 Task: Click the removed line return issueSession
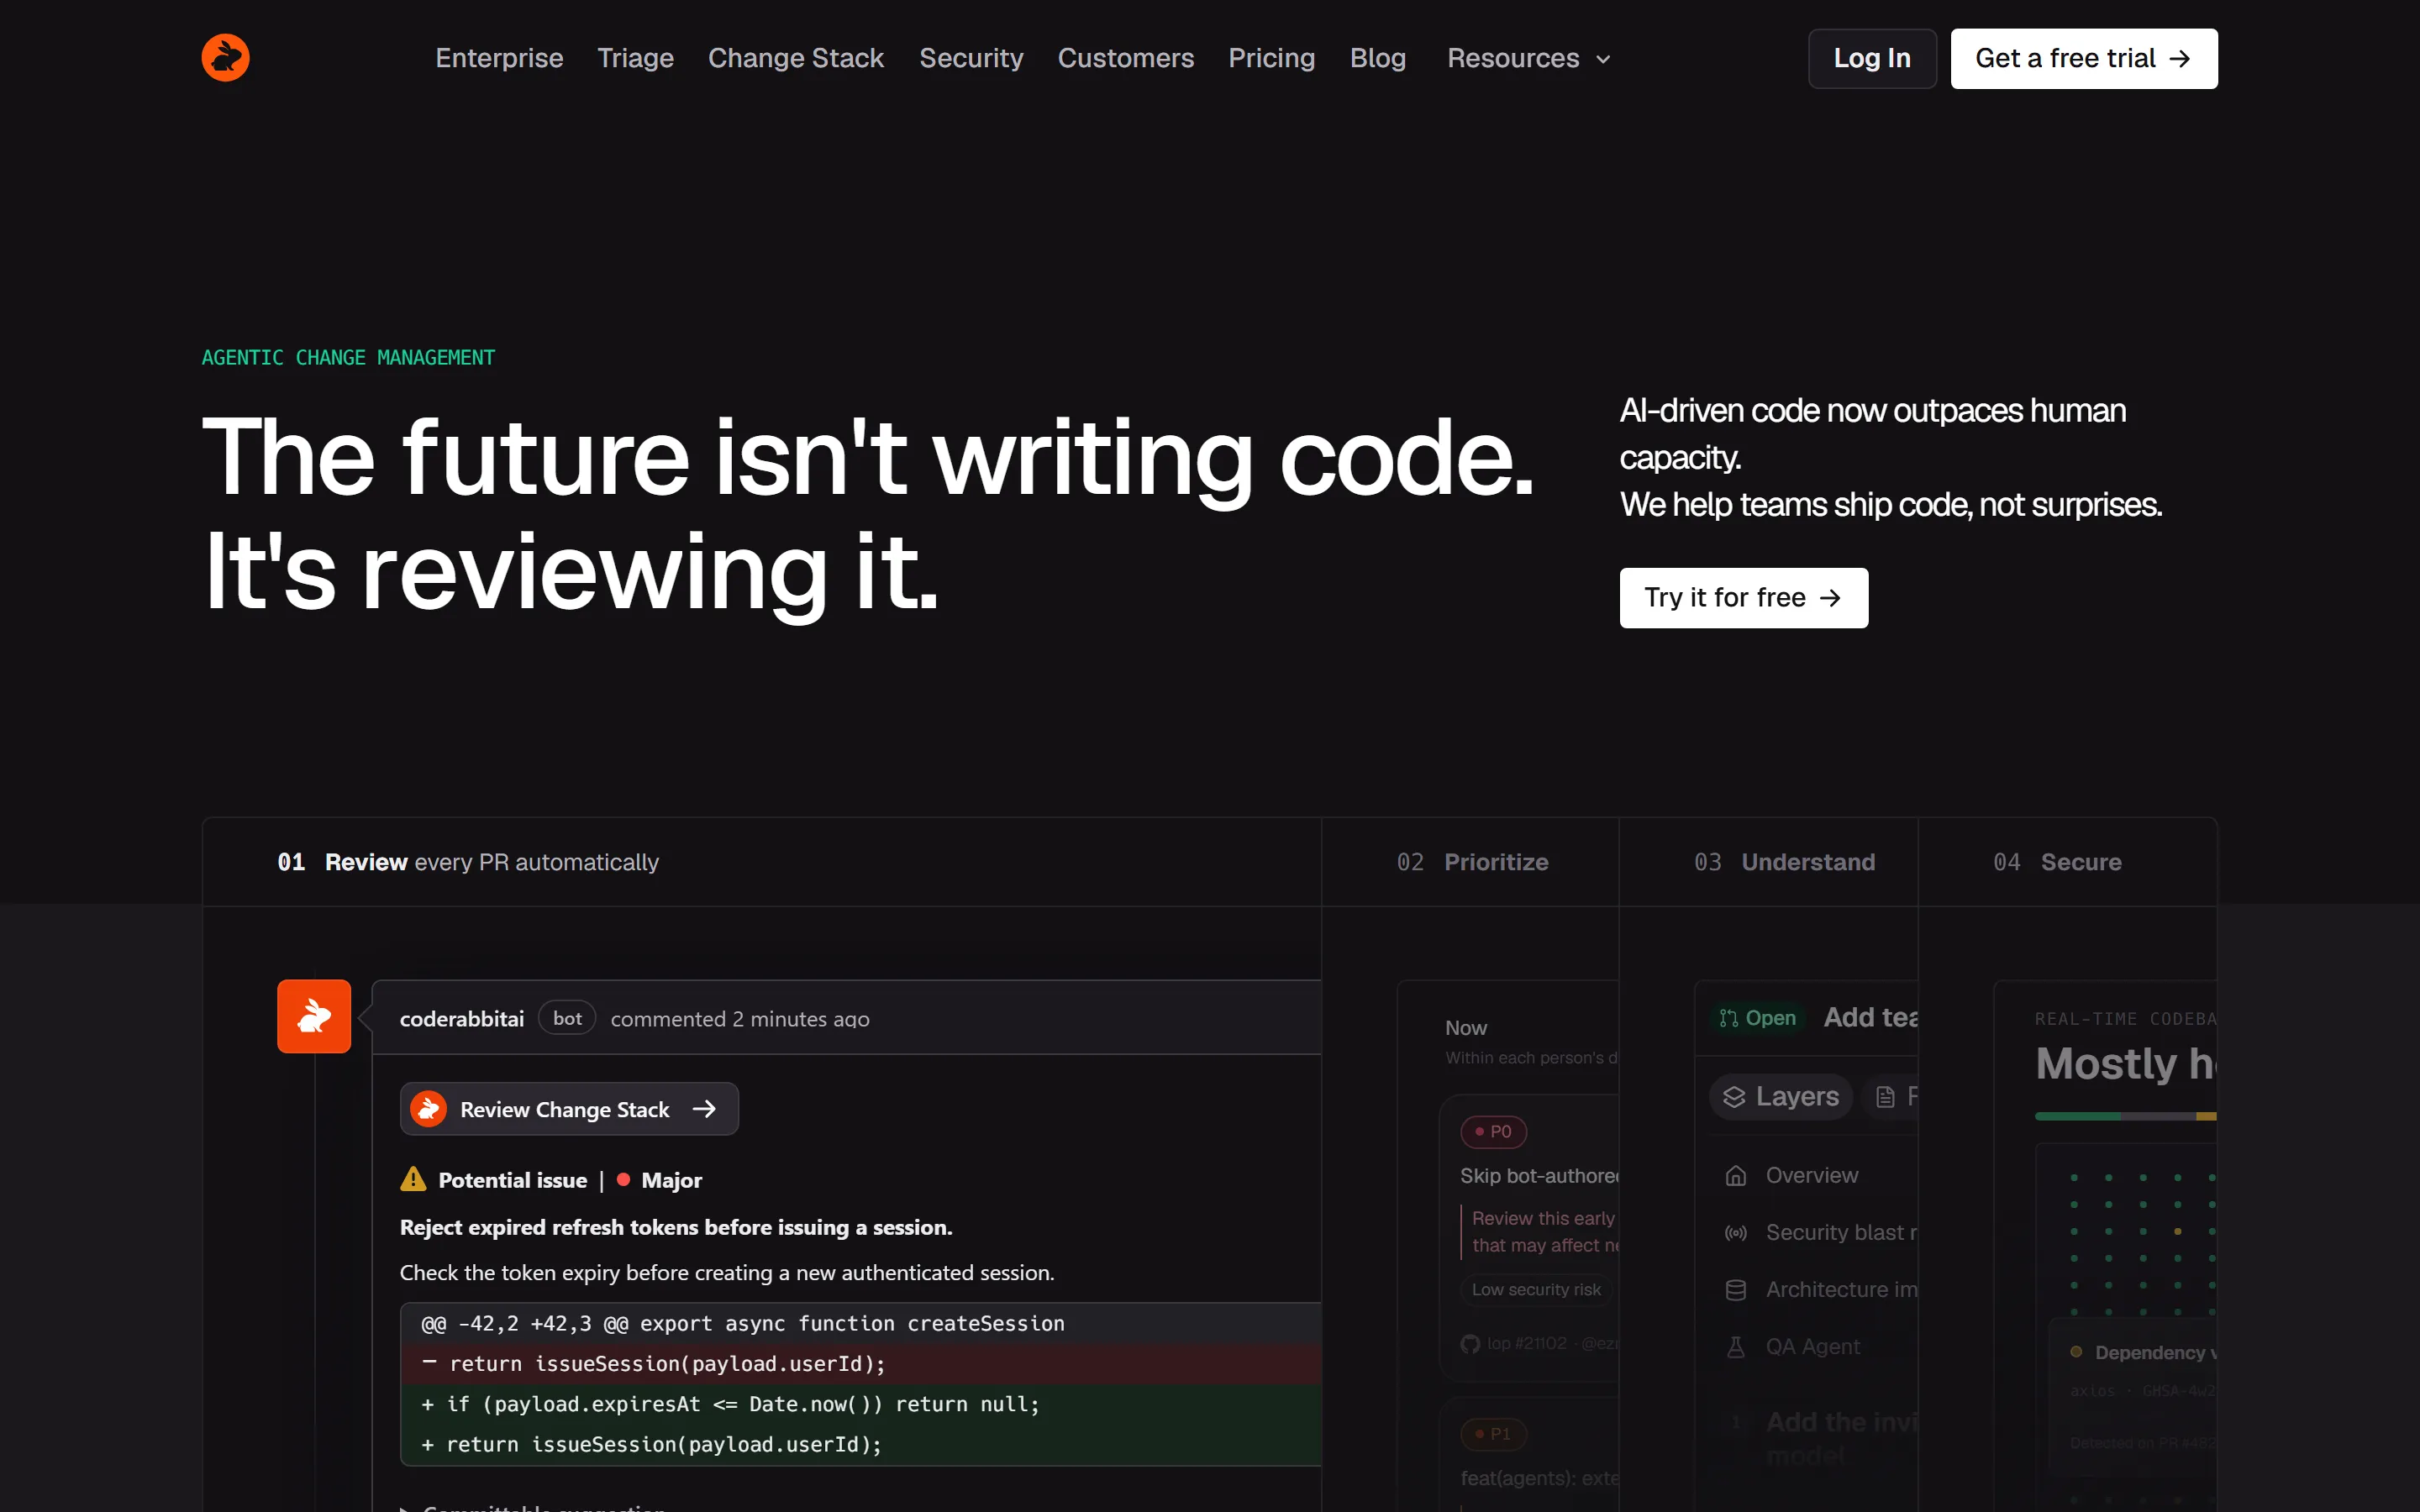coord(861,1363)
